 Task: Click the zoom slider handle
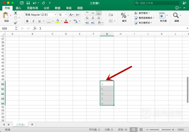(160, 130)
